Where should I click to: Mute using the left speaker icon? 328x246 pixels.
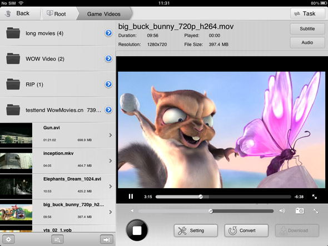click(x=132, y=210)
